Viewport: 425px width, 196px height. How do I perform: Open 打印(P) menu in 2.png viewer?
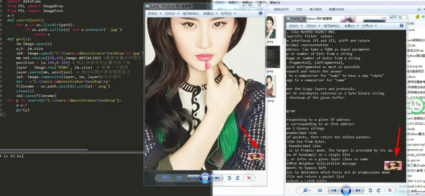tap(312, 26)
